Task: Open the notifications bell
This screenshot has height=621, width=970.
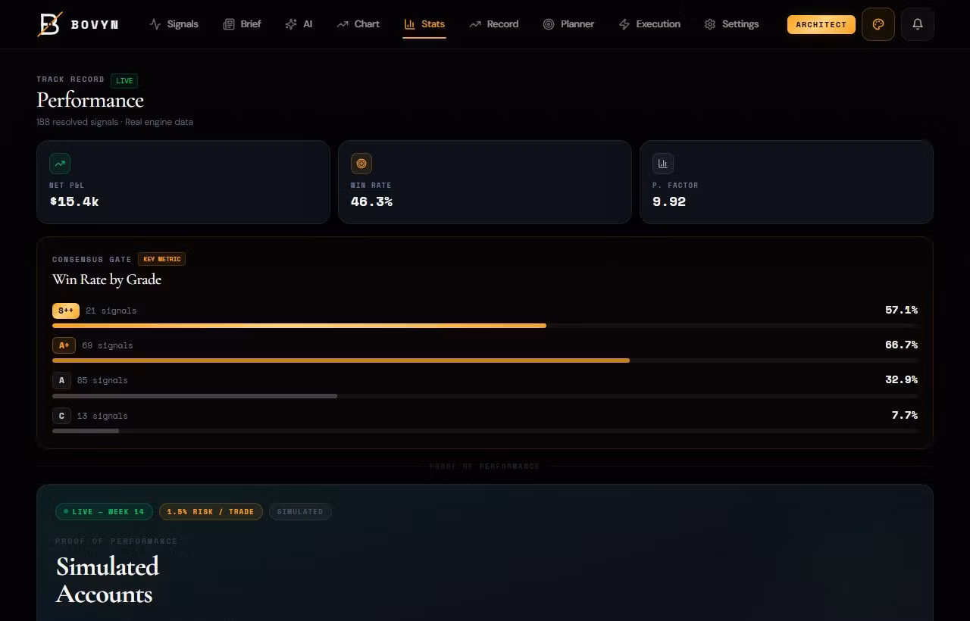Action: pyautogui.click(x=918, y=24)
